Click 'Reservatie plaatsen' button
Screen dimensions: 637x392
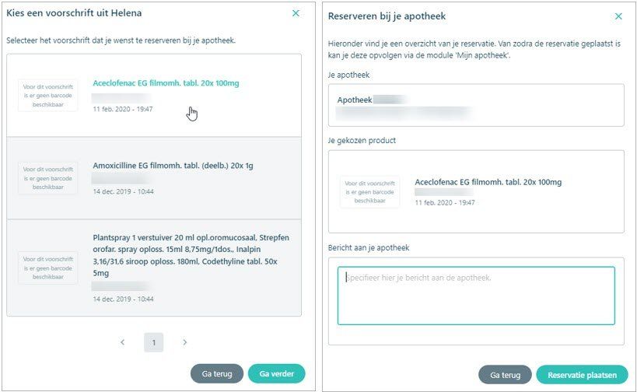(582, 375)
